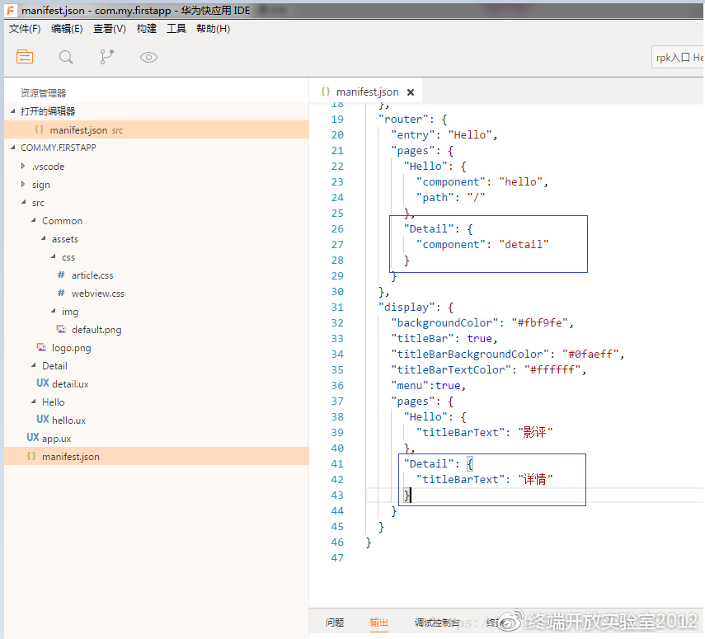Collapse the src folder
The width and height of the screenshot is (705, 639).
38,203
